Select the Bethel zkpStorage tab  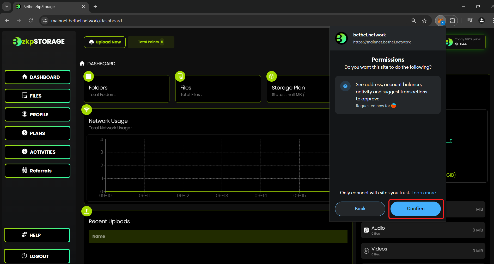click(x=51, y=7)
